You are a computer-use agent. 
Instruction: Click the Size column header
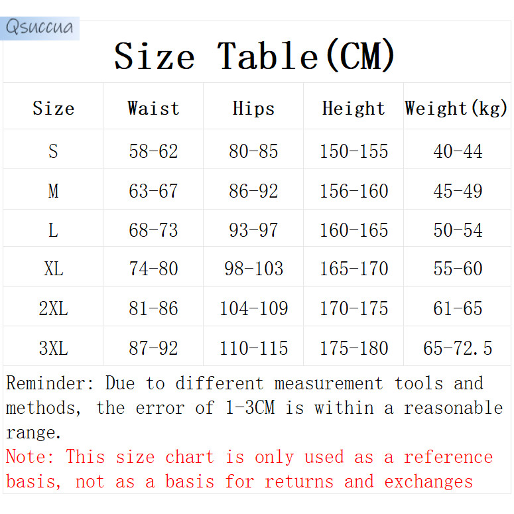click(x=54, y=109)
